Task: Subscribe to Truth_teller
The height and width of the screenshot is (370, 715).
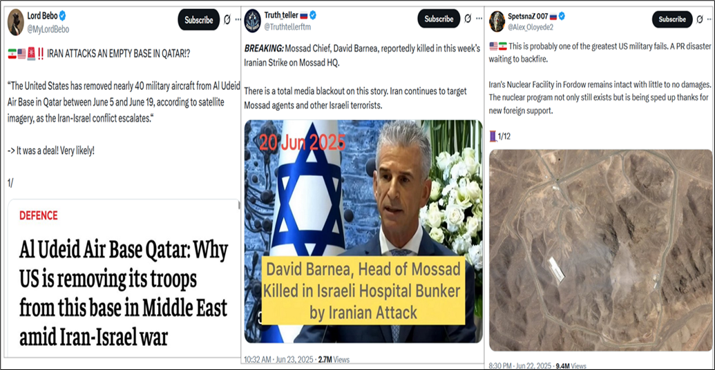Action: tap(439, 19)
